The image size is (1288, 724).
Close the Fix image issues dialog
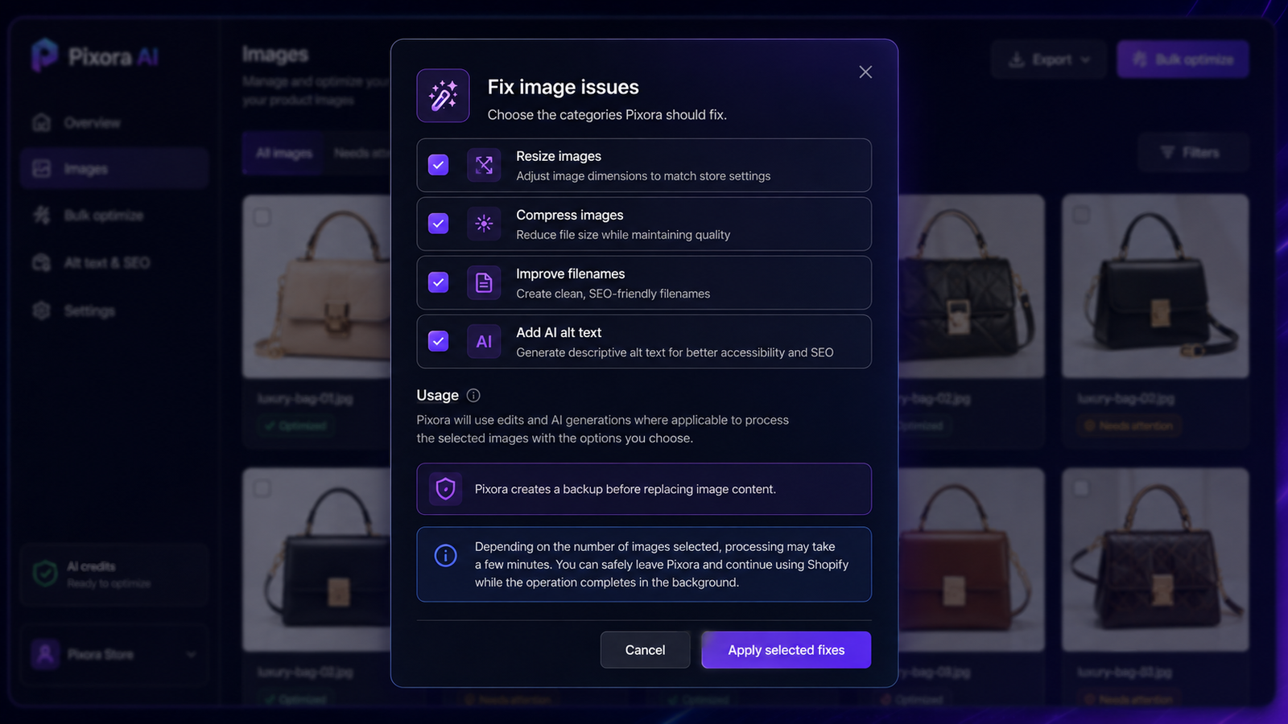click(865, 72)
